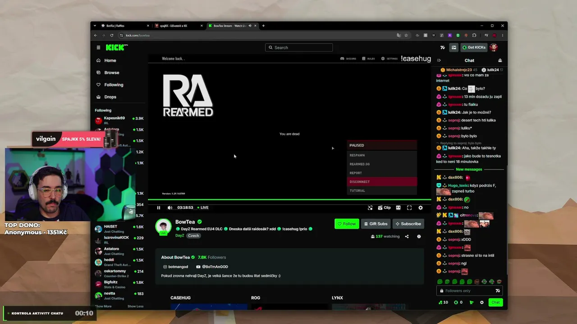Screen dimensions: 577x324
Task: Click the BowTea channel avatar
Action: 163,226
